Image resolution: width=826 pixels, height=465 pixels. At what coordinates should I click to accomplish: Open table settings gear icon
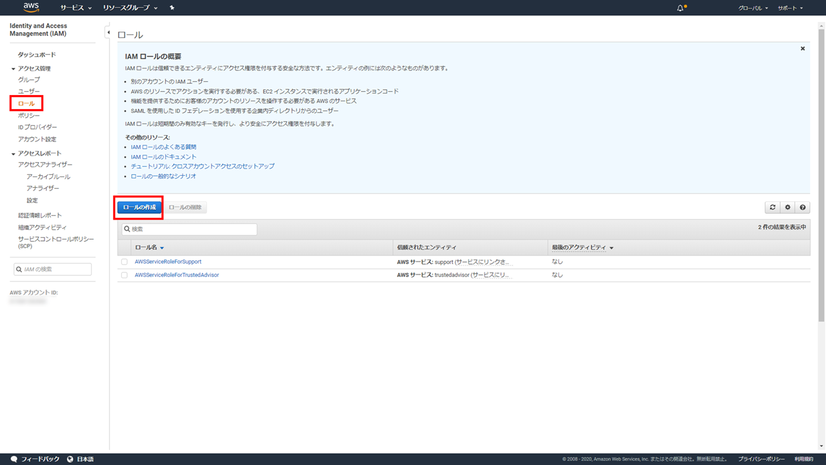coord(787,207)
